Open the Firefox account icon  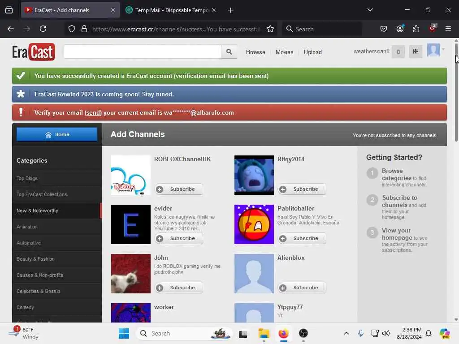coord(400,29)
